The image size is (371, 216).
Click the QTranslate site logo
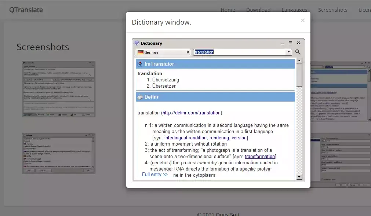tap(26, 10)
